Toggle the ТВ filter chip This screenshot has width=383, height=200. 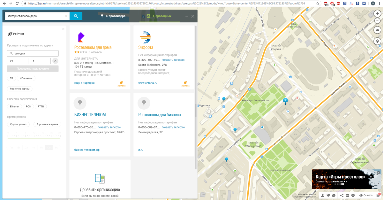[11, 78]
